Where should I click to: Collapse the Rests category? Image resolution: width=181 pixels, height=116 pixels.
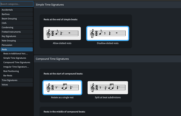coord(17,49)
